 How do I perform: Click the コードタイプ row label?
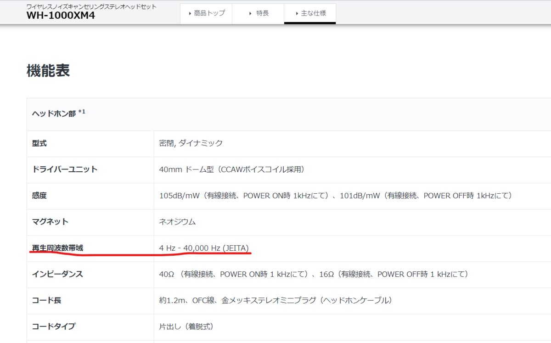pos(54,326)
